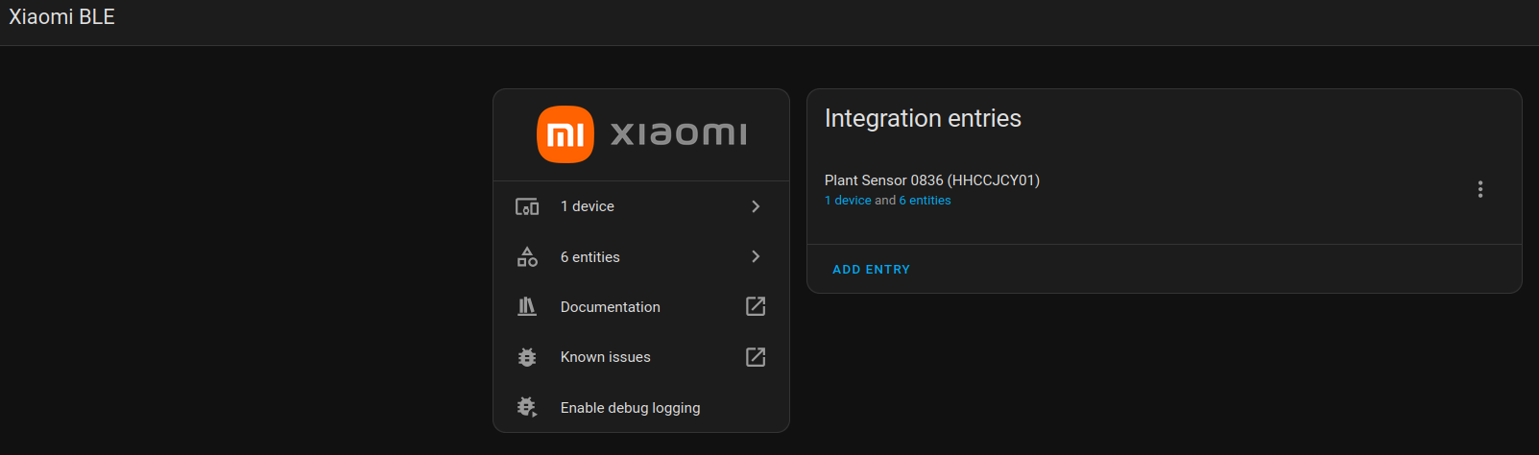Open the 1 device list item
This screenshot has height=455, width=1539.
click(x=641, y=206)
